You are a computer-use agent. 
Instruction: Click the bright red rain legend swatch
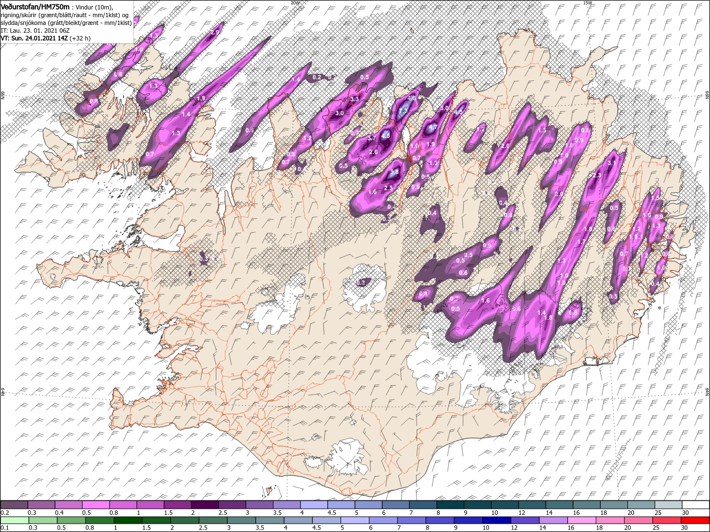pos(696,520)
